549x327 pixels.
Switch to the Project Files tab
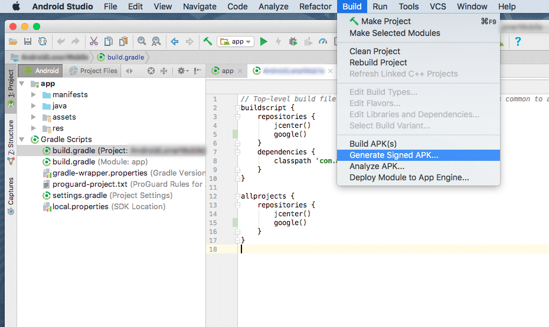point(93,71)
